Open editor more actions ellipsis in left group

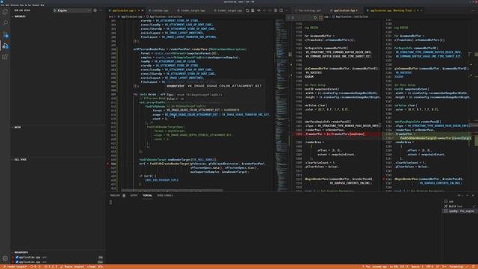tap(287, 10)
